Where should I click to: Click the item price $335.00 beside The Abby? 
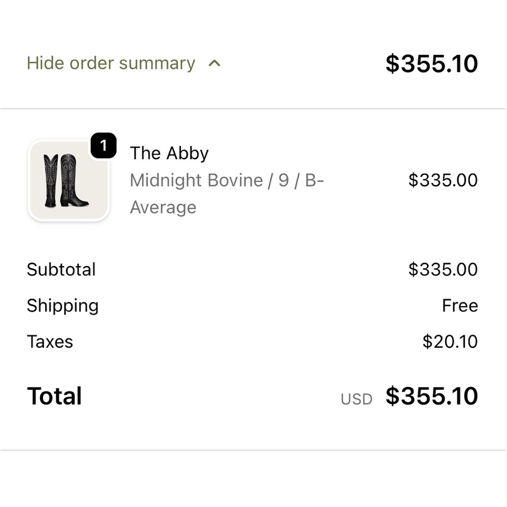click(x=443, y=180)
